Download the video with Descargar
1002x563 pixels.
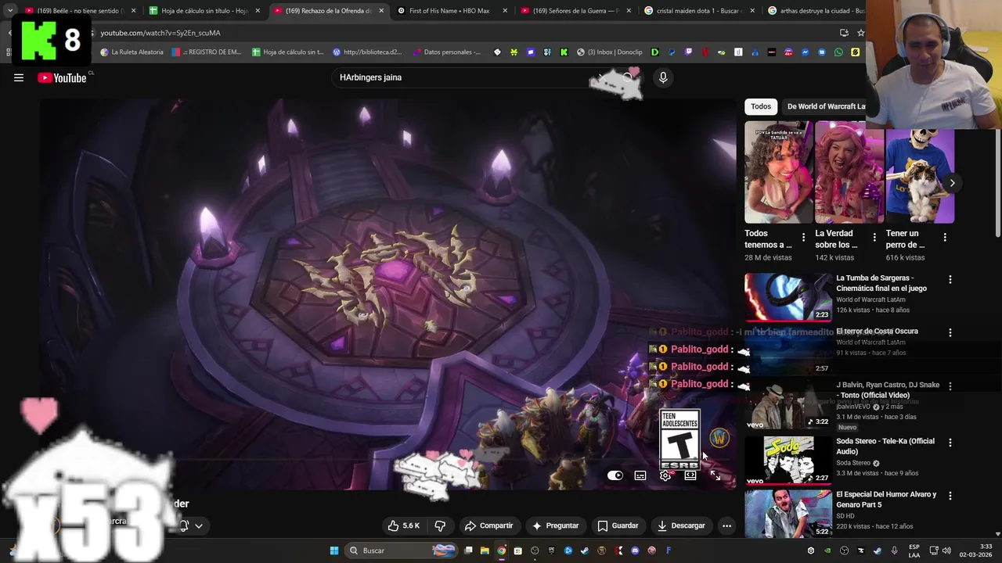pyautogui.click(x=681, y=525)
